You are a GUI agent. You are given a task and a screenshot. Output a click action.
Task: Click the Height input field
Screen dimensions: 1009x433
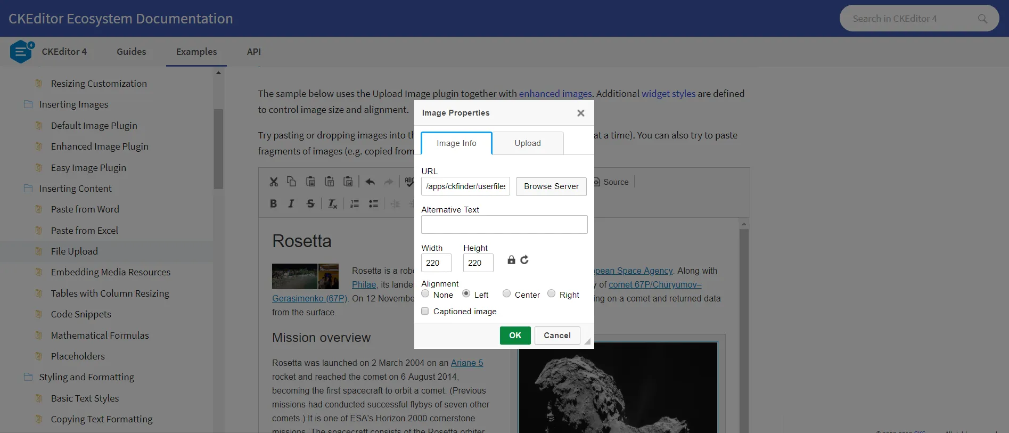(x=478, y=263)
